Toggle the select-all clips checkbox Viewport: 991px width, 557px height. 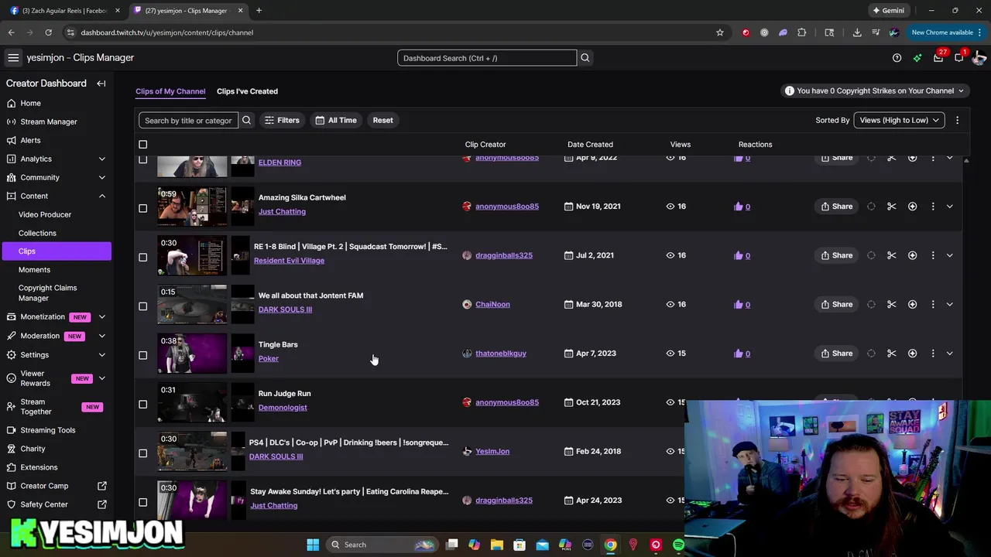coord(142,145)
